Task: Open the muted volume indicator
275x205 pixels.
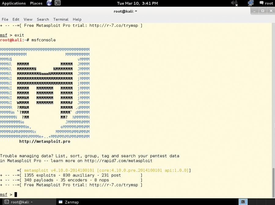Action: pos(234,3)
